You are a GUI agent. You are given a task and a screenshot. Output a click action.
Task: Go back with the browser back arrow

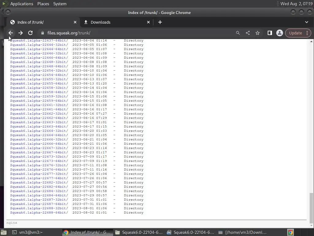11,33
